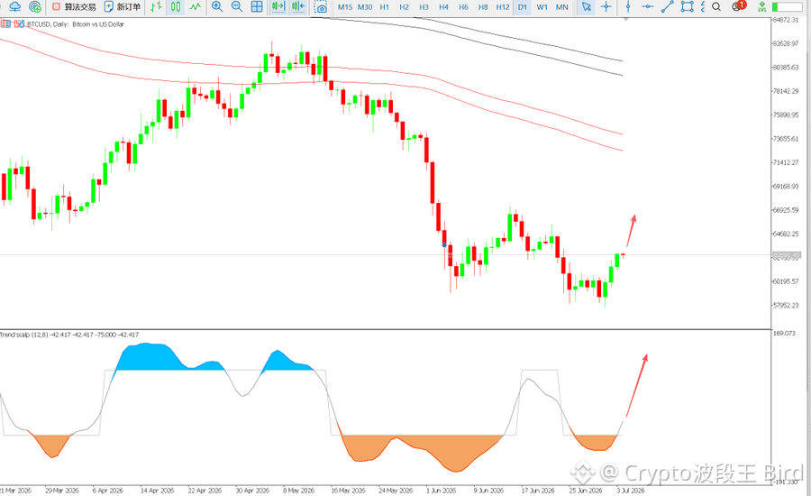
Task: Select the M30 timeframe
Action: [x=365, y=7]
